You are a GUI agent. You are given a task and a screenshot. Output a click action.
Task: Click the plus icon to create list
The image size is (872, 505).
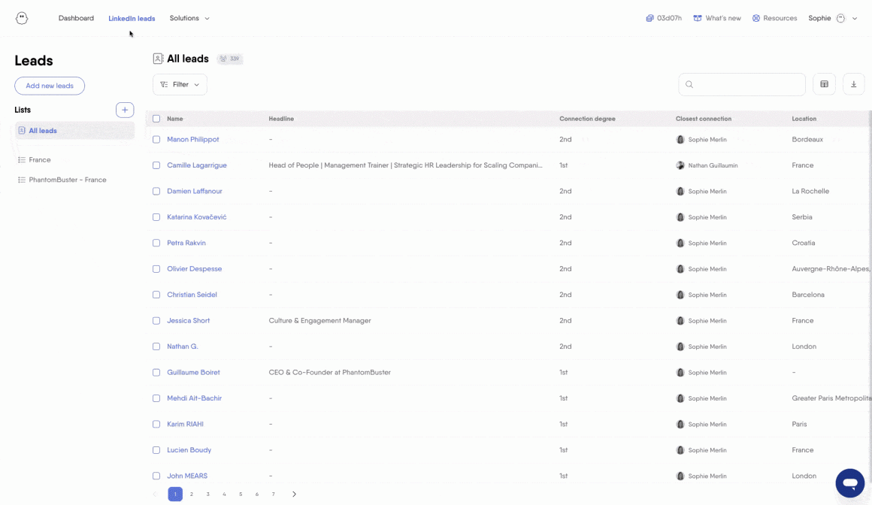click(x=125, y=110)
